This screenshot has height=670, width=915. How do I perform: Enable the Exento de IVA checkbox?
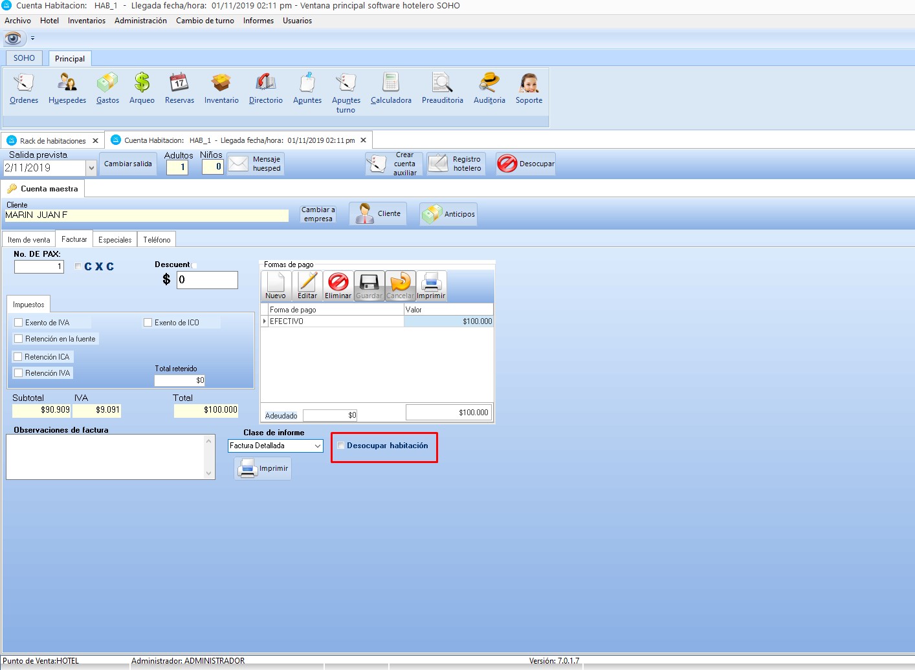tap(19, 323)
